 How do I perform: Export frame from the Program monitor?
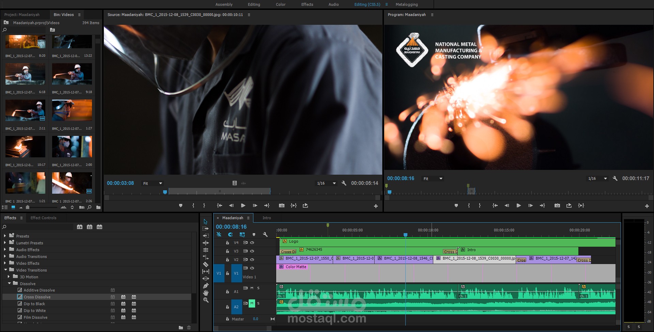pyautogui.click(x=557, y=206)
